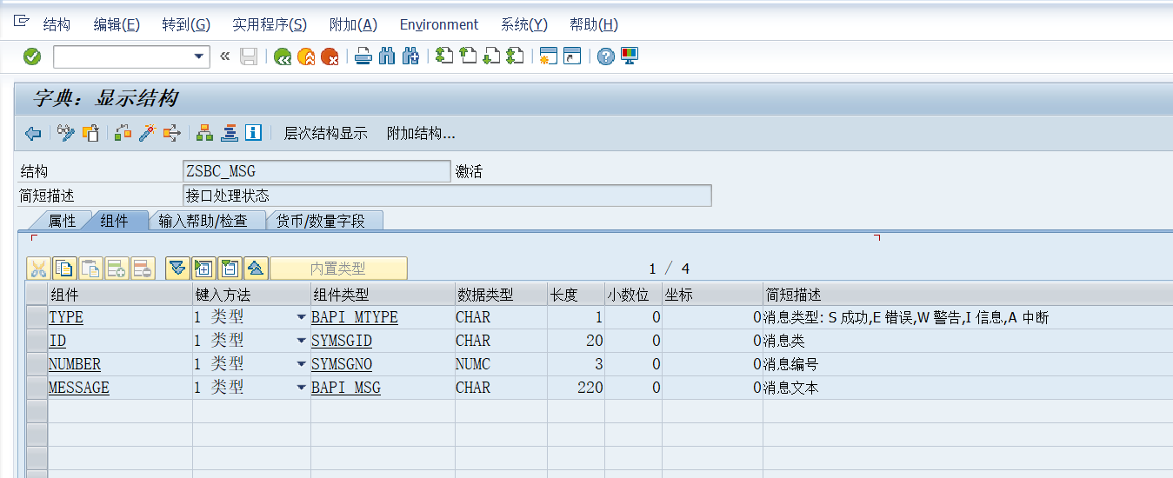Open the 实用程序(S) menu

click(x=270, y=24)
